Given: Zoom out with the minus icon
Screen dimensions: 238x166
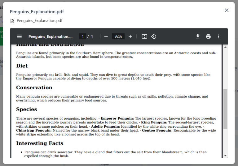Looking at the screenshot, I should tap(106, 36).
